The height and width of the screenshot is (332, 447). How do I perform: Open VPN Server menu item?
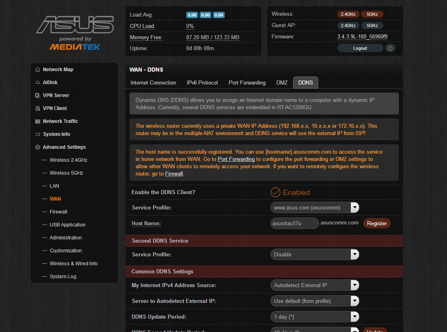tap(56, 95)
